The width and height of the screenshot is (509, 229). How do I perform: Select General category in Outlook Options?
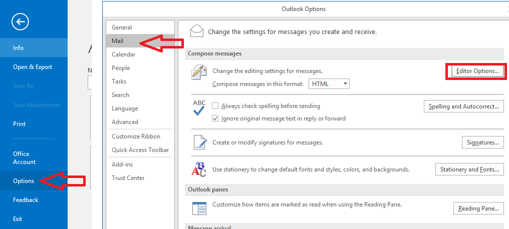(x=140, y=27)
